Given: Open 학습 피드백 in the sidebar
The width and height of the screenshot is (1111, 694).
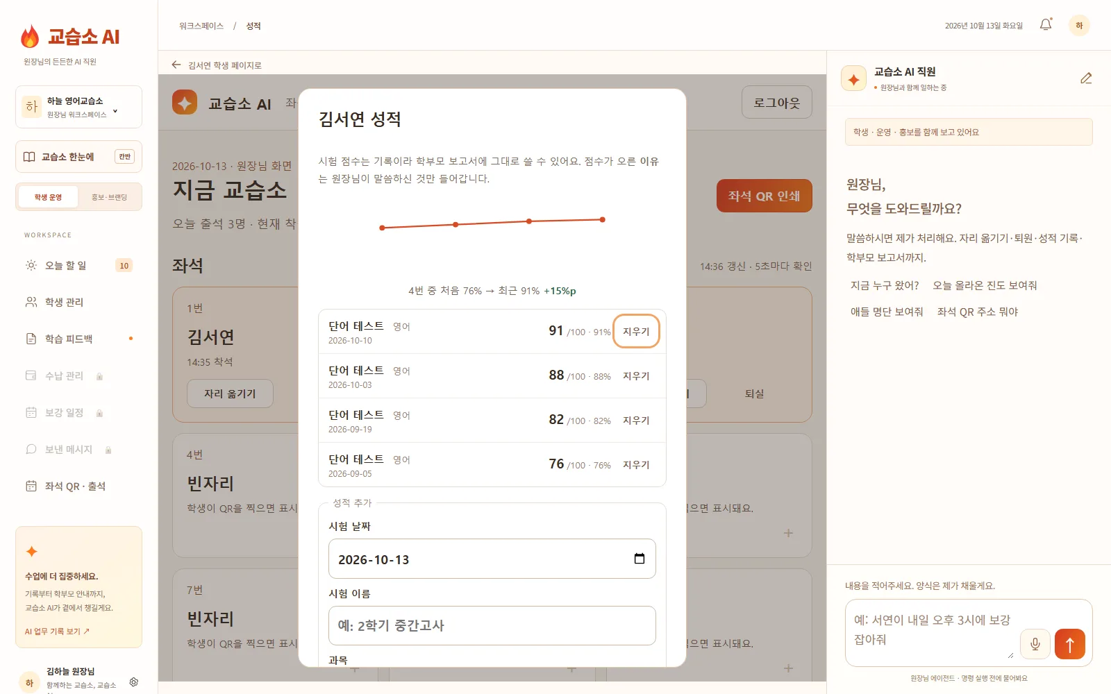Looking at the screenshot, I should [x=78, y=339].
